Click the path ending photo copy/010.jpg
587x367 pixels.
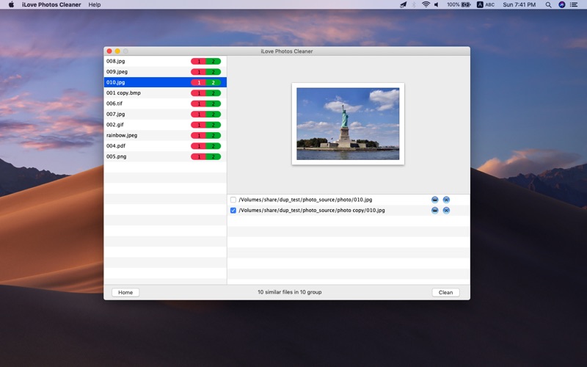[312, 211]
